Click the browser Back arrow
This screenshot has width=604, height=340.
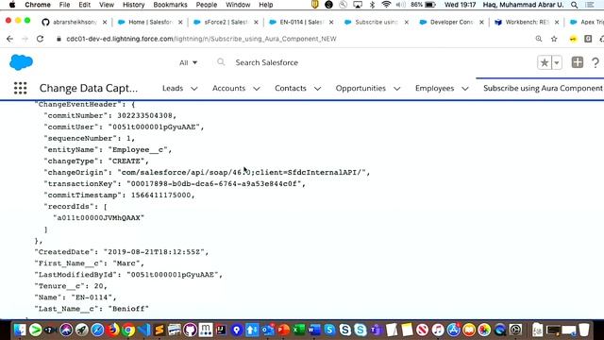pos(10,39)
